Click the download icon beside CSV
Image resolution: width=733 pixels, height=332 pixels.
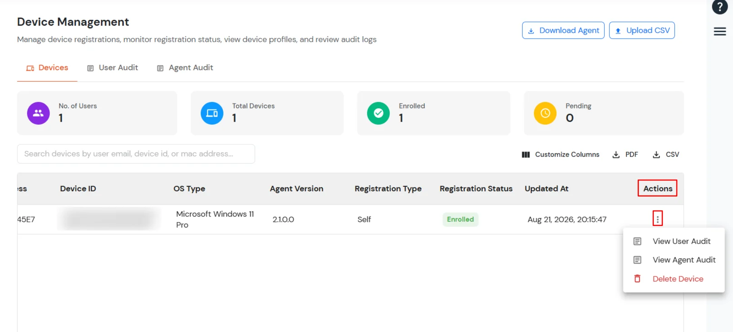click(x=656, y=155)
